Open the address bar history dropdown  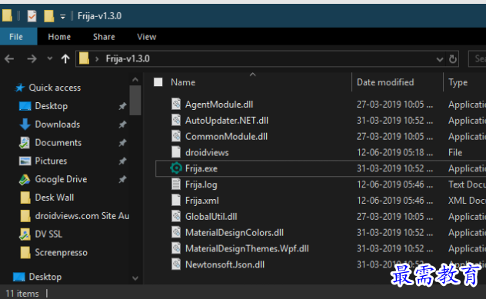pos(440,59)
